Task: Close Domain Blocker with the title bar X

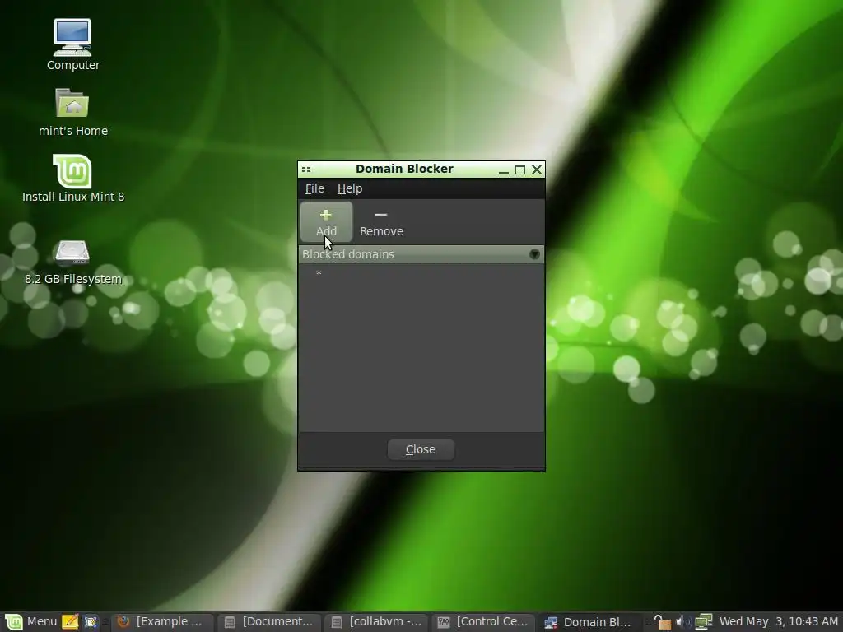Action: pos(537,170)
